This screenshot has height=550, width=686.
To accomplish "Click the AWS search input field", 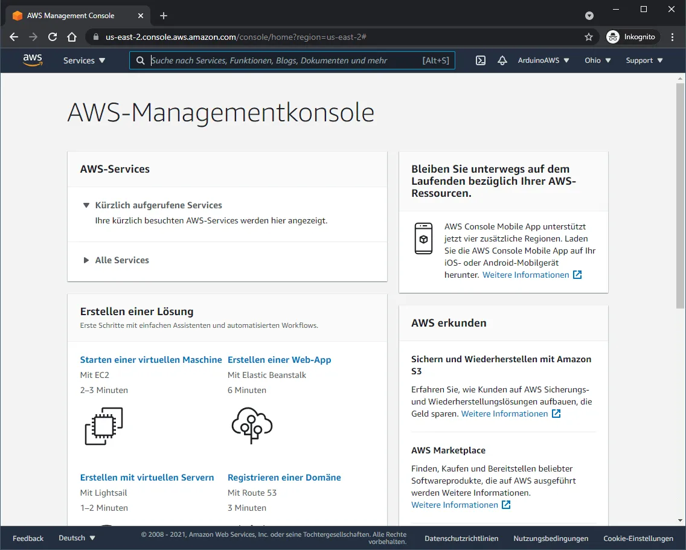I will 284,60.
